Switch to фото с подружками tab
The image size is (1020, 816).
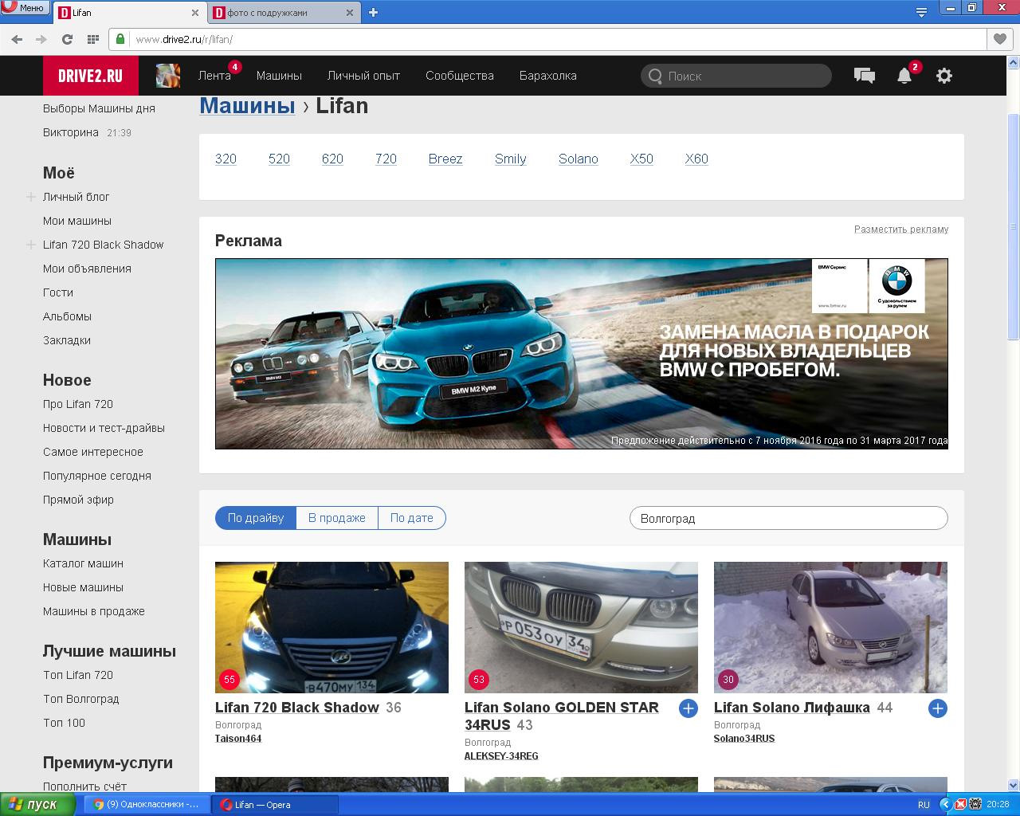click(284, 12)
